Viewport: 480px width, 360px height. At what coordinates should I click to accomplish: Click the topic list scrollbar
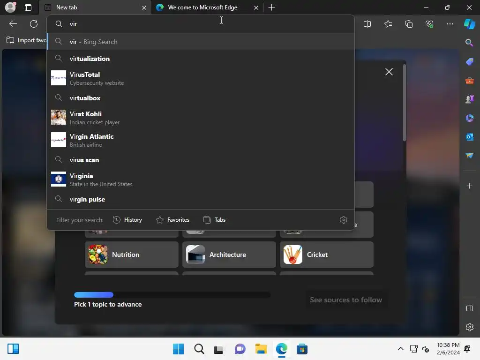click(x=405, y=103)
